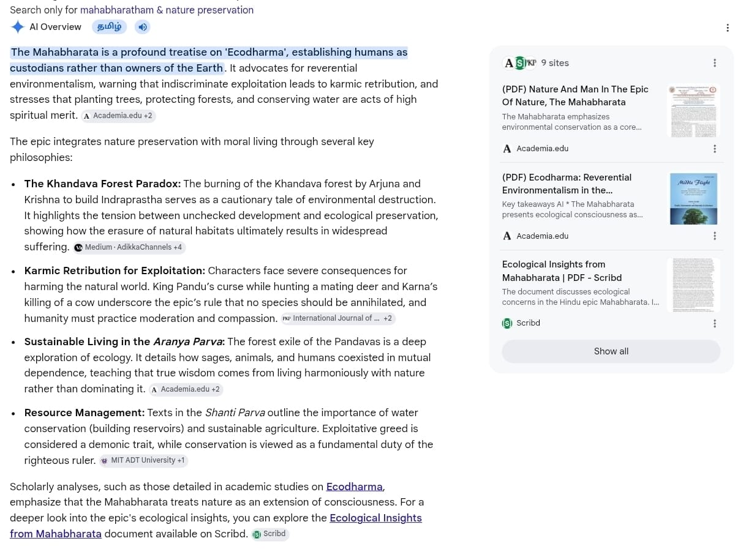Open three-dot menu next to 9 sites
This screenshot has height=549, width=735.
(714, 63)
